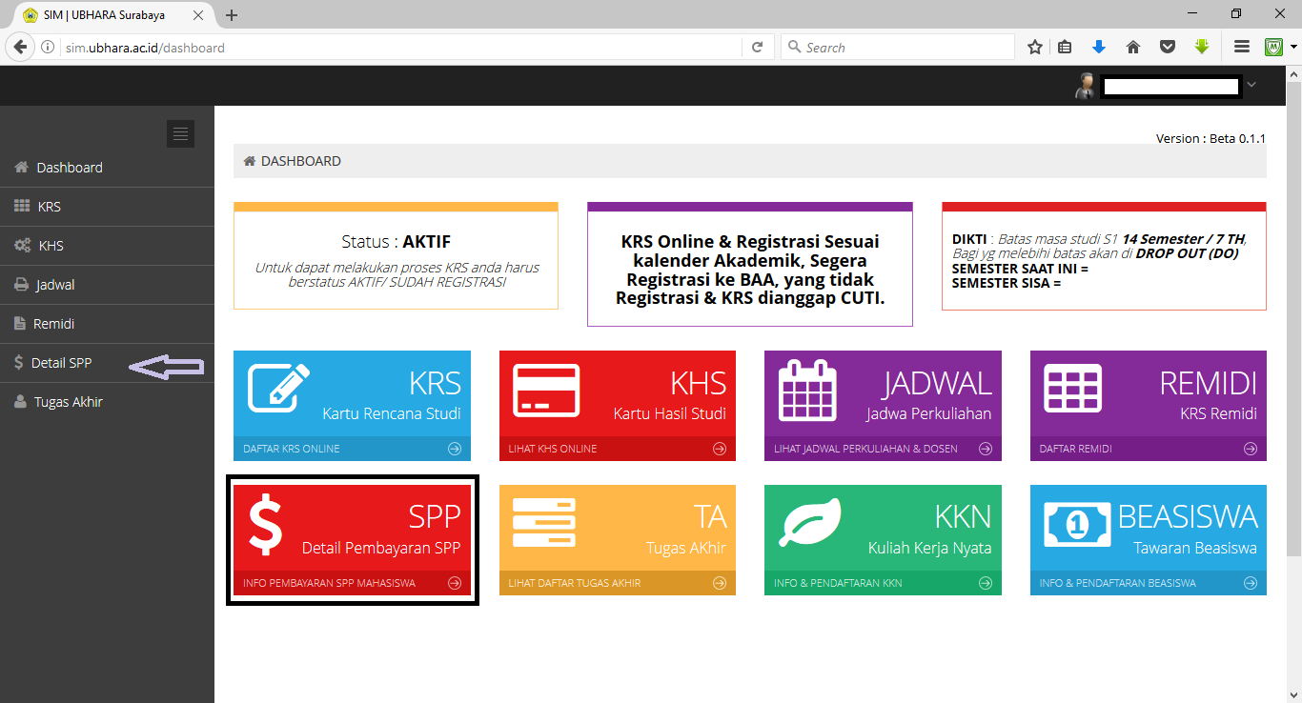Image resolution: width=1302 pixels, height=703 pixels.
Task: Click the Jadwal calendar icon
Action: tap(807, 390)
